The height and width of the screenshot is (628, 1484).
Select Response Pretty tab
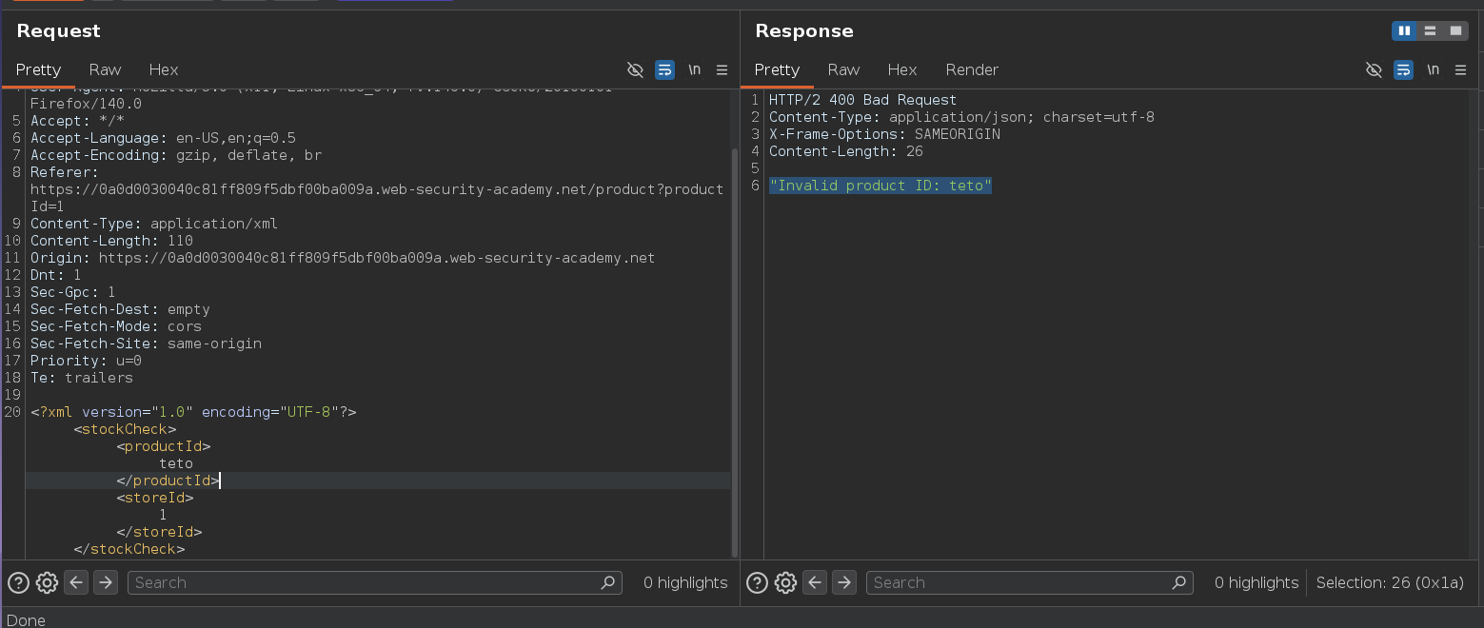777,69
